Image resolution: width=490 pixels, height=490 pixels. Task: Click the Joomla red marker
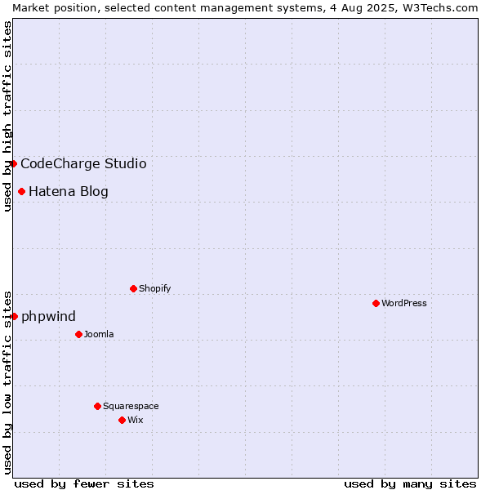[78, 334]
